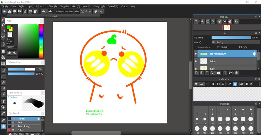Float the Reference panel
The width and height of the screenshot is (261, 135).
pos(256,79)
